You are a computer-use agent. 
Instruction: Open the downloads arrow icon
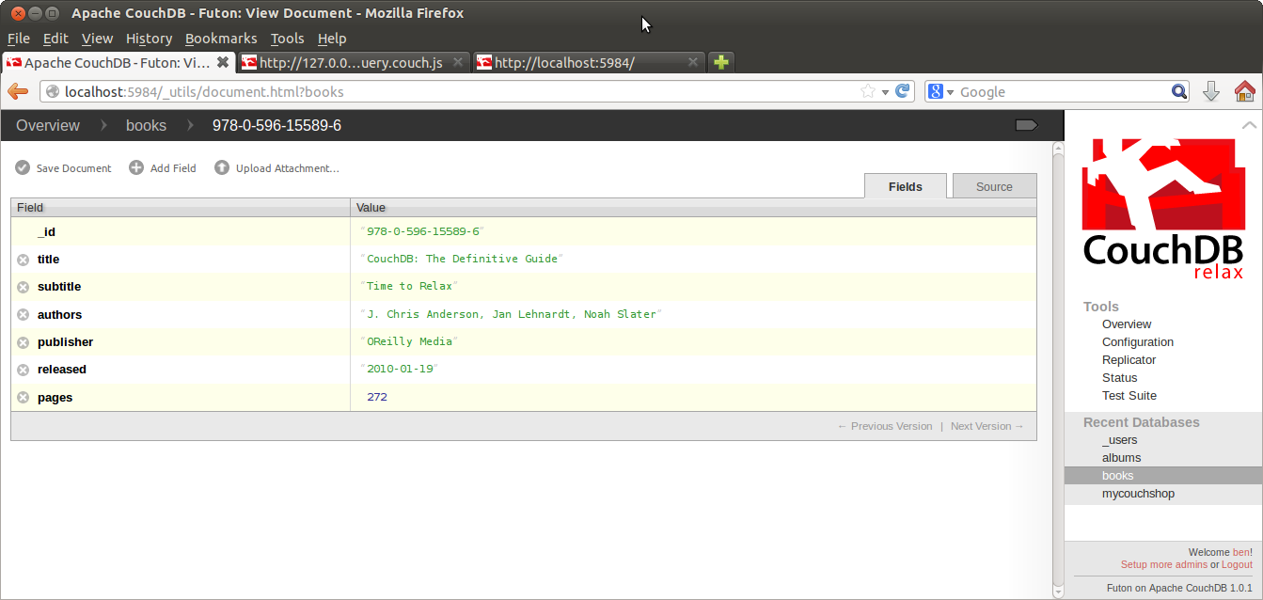point(1211,91)
